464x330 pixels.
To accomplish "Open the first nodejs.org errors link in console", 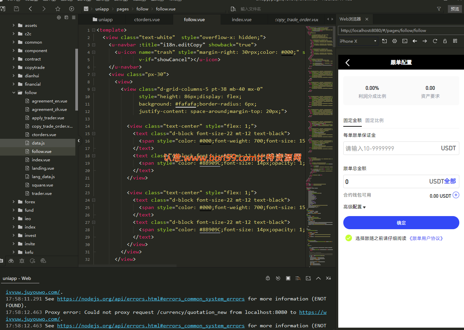I will click(151, 299).
